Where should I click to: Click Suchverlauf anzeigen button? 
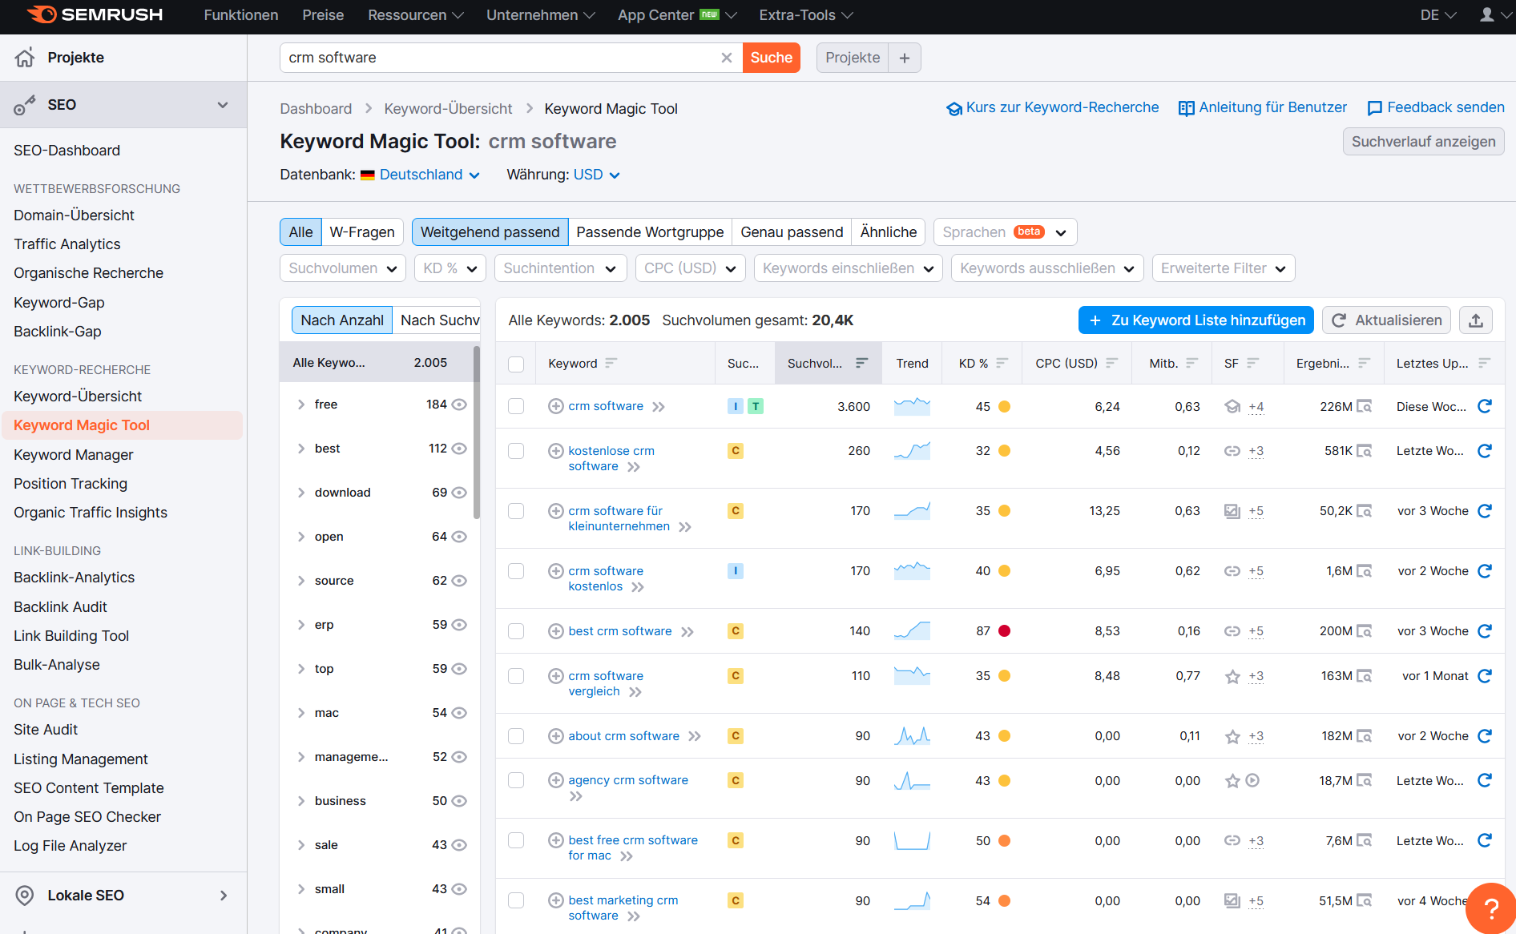[x=1423, y=142]
